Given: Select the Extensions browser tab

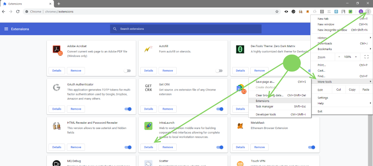Looking at the screenshot, I should point(27,4).
